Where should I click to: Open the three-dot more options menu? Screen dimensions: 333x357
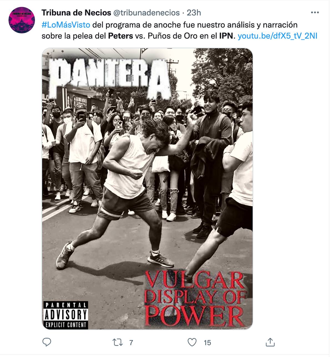coord(315,13)
